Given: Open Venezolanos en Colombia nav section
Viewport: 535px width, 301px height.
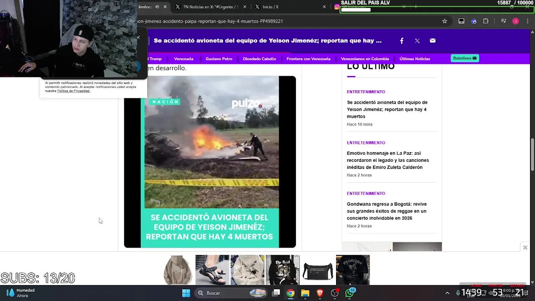Looking at the screenshot, I should tap(365, 59).
